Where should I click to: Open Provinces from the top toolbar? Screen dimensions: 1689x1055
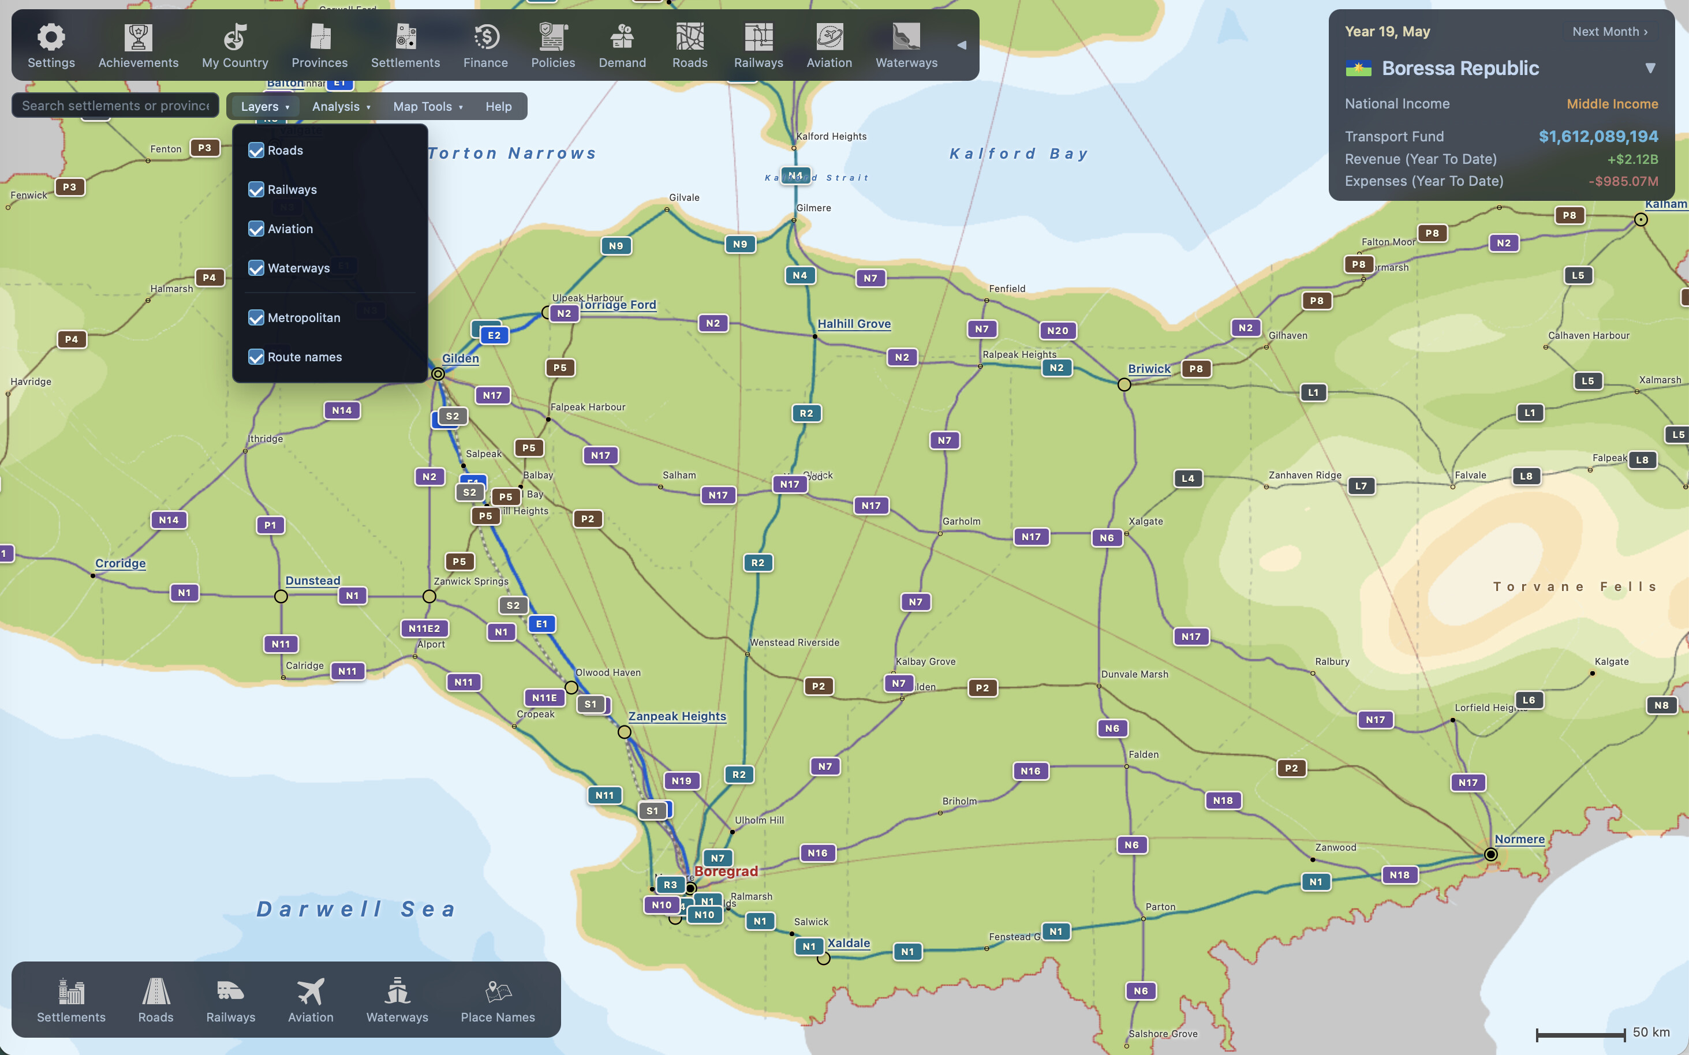point(320,46)
